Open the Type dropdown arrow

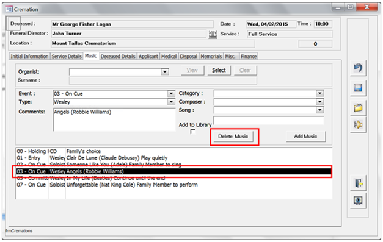(171, 102)
